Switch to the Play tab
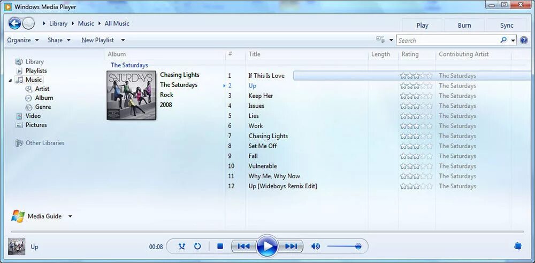The height and width of the screenshot is (263, 535). [x=422, y=25]
